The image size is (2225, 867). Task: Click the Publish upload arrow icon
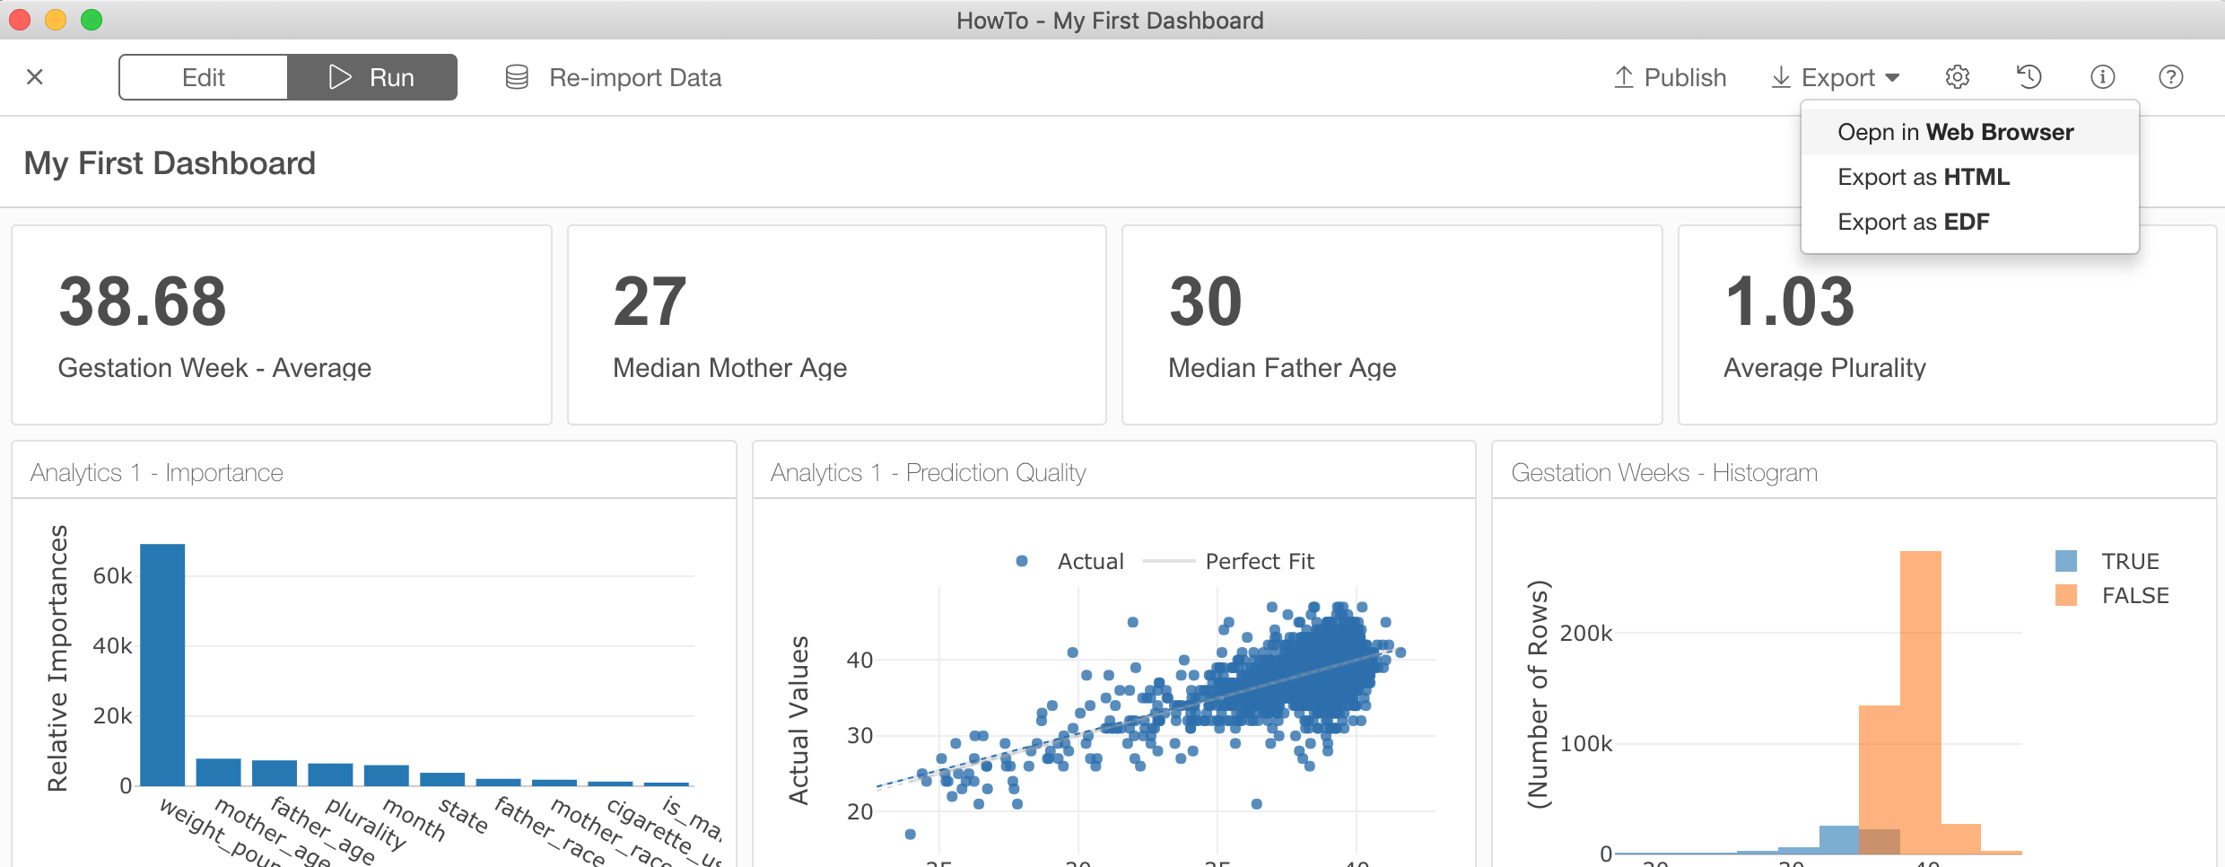click(1624, 77)
